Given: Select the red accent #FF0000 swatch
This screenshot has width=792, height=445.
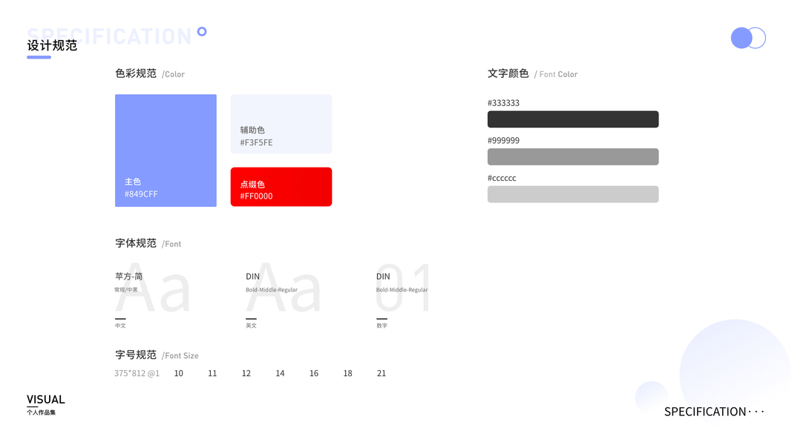Looking at the screenshot, I should 281,187.
